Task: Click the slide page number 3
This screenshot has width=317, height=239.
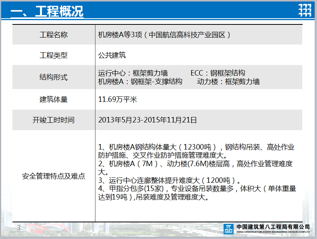Action: click(x=19, y=228)
